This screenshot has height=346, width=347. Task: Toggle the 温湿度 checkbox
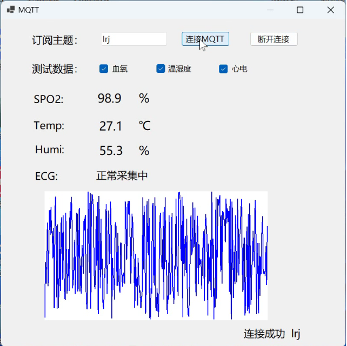pyautogui.click(x=161, y=69)
